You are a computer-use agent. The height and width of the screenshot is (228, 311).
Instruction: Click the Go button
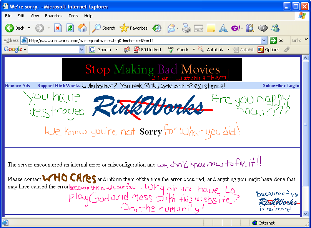click(x=277, y=40)
